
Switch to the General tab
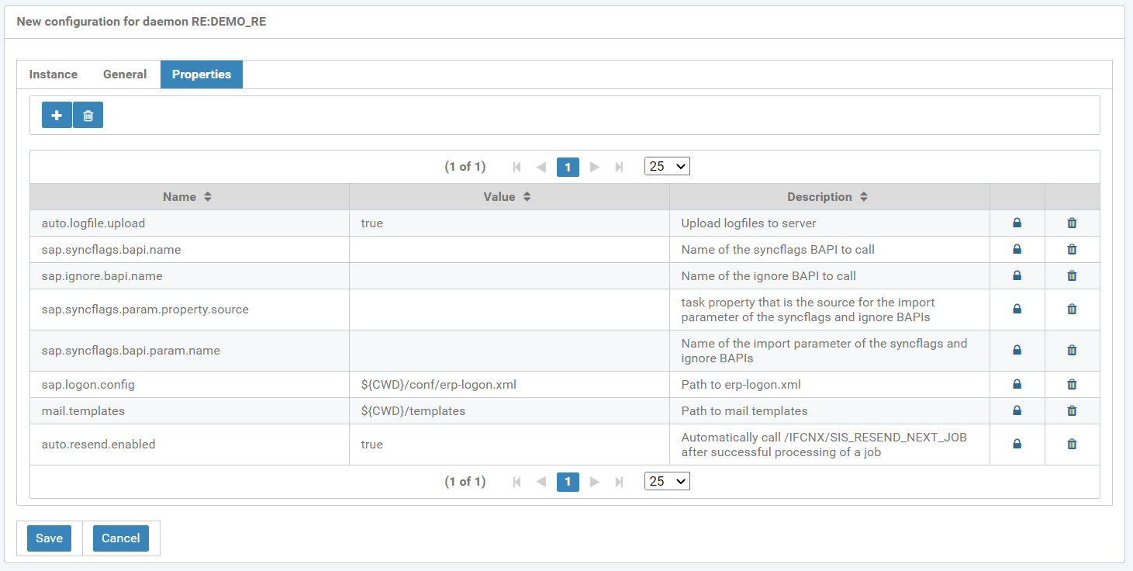pos(125,74)
